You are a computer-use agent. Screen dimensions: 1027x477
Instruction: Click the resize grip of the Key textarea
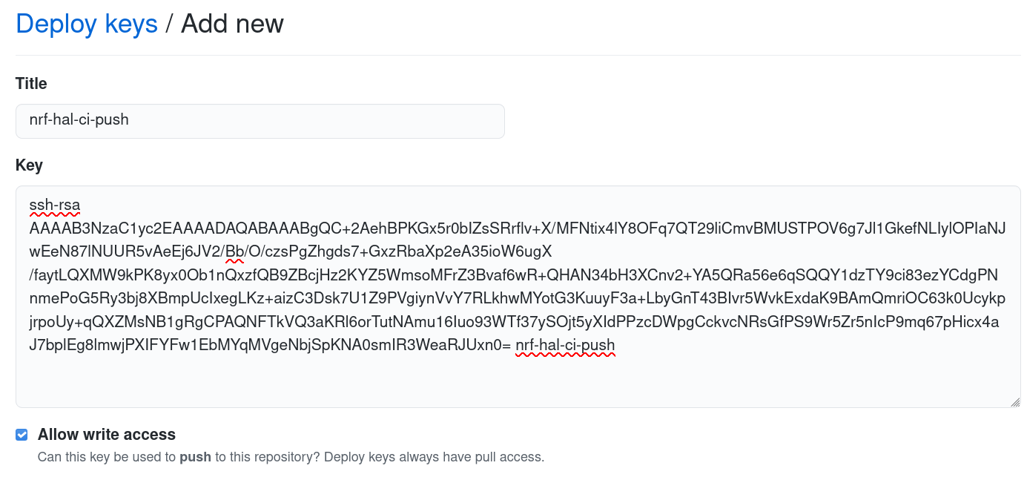(1016, 401)
